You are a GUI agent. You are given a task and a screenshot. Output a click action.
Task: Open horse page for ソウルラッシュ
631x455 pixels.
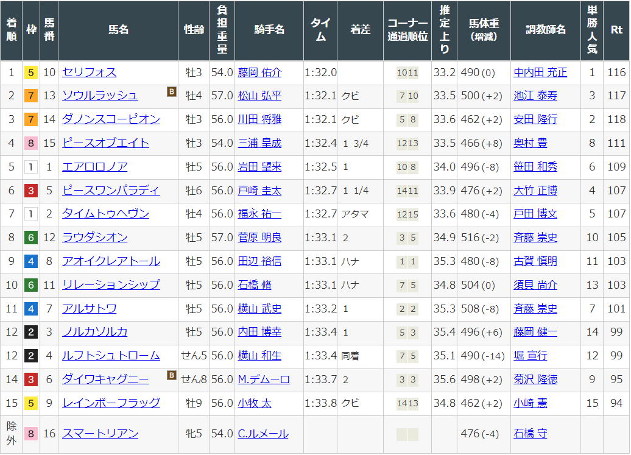point(100,96)
